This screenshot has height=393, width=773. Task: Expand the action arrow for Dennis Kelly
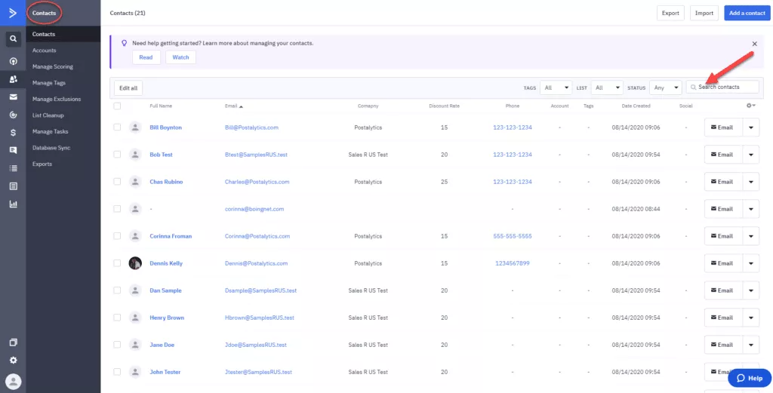(x=751, y=263)
